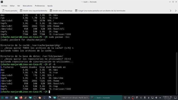Click '/var/lib/pacman/' path text
The height and width of the screenshot is (100, 178).
[x=53, y=56]
